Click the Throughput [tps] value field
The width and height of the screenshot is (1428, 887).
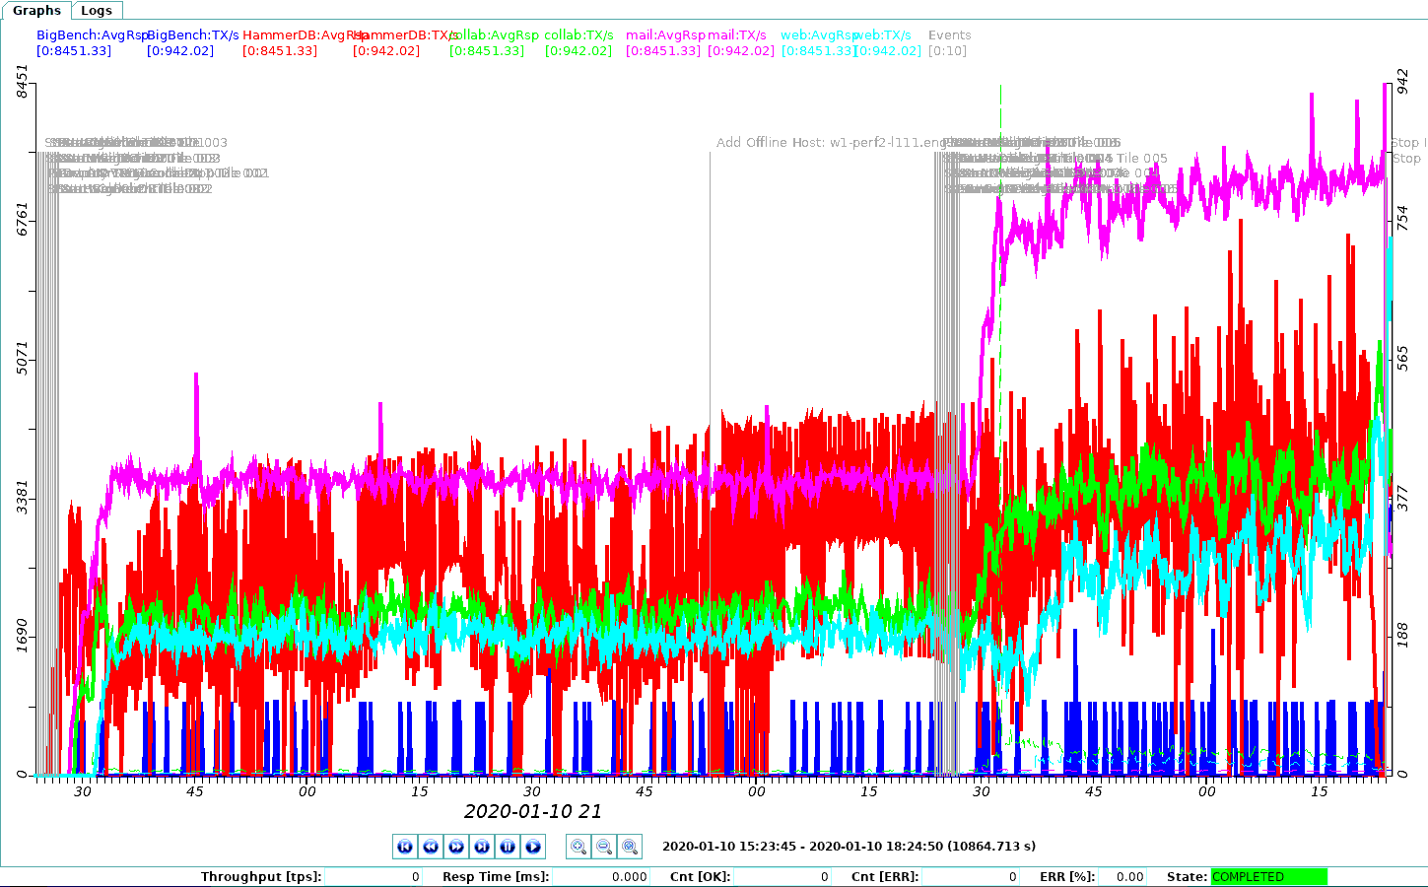(x=374, y=876)
